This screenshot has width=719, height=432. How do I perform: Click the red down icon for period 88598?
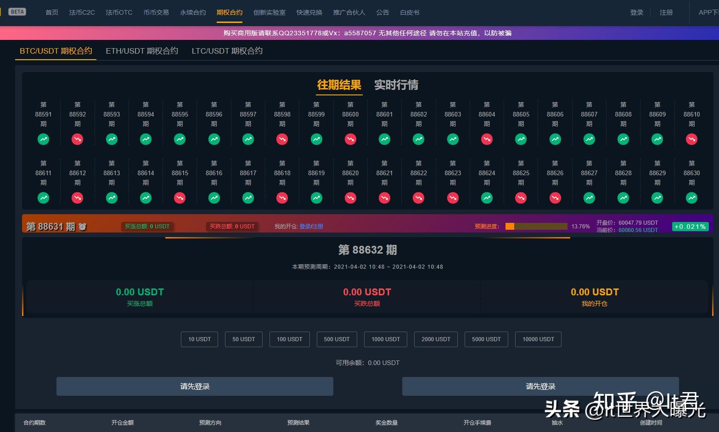point(282,139)
